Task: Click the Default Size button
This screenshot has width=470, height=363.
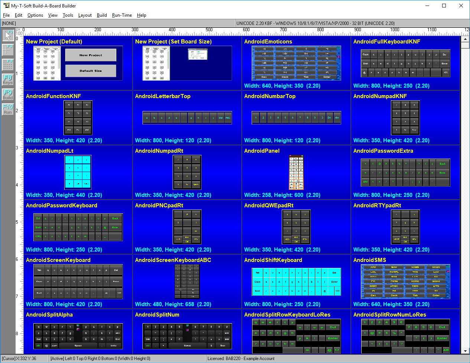Action: pyautogui.click(x=91, y=71)
